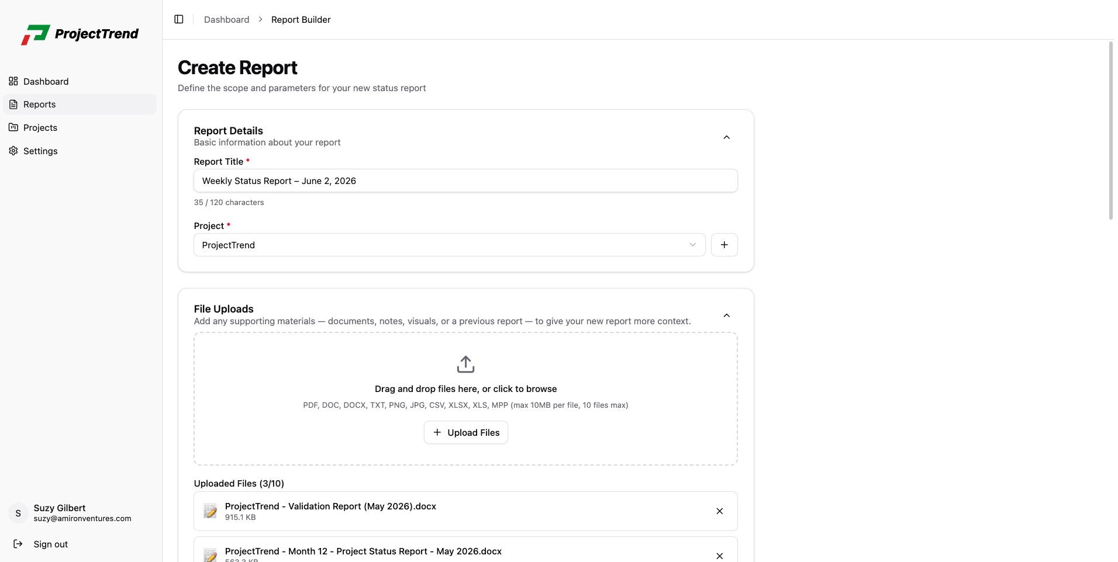
Task: Click the Dashboard breadcrumb link
Action: pyautogui.click(x=226, y=19)
